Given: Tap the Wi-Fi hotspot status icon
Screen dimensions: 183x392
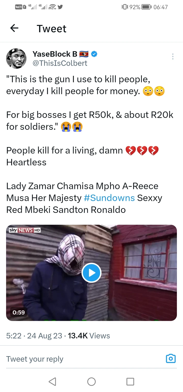Looking at the screenshot, I should (52, 7).
